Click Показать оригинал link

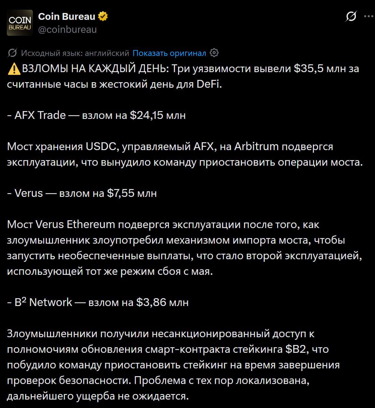coord(169,53)
